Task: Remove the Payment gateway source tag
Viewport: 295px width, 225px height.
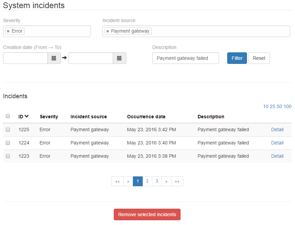Action: (108, 31)
